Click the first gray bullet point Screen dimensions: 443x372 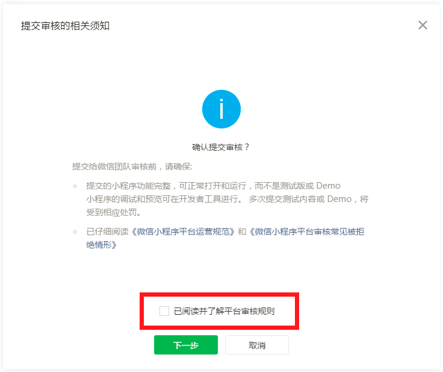point(75,186)
